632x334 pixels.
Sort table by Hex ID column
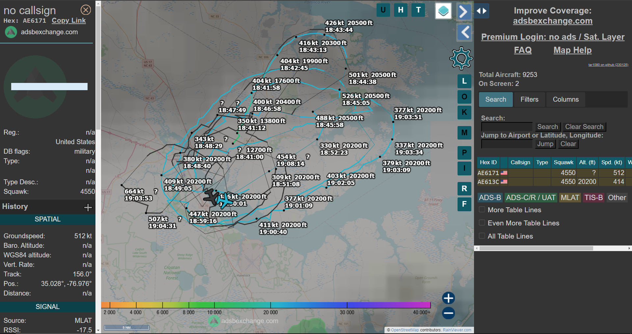(488, 162)
